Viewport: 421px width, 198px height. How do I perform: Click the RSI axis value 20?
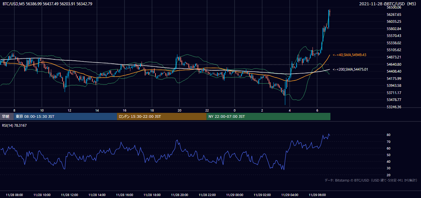(389, 175)
